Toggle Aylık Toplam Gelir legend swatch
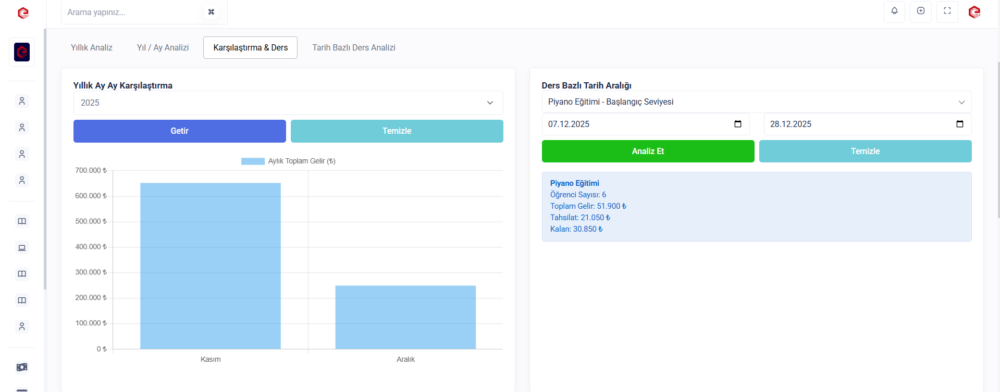Image resolution: width=1000 pixels, height=392 pixels. coord(253,161)
